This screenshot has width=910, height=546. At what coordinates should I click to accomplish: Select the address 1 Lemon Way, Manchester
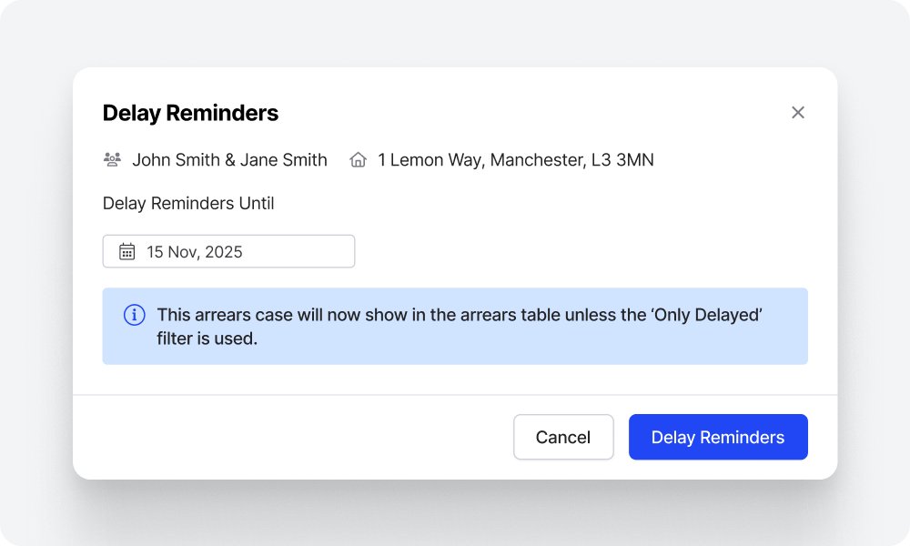515,159
